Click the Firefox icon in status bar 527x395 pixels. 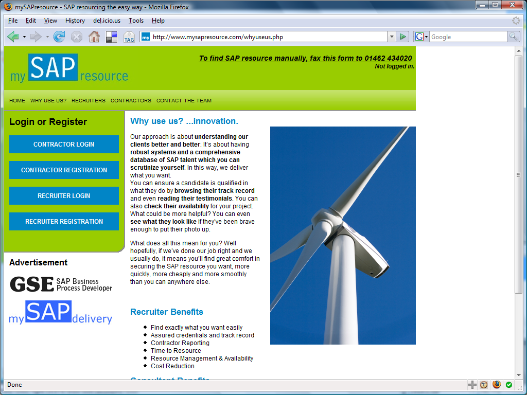[496, 385]
